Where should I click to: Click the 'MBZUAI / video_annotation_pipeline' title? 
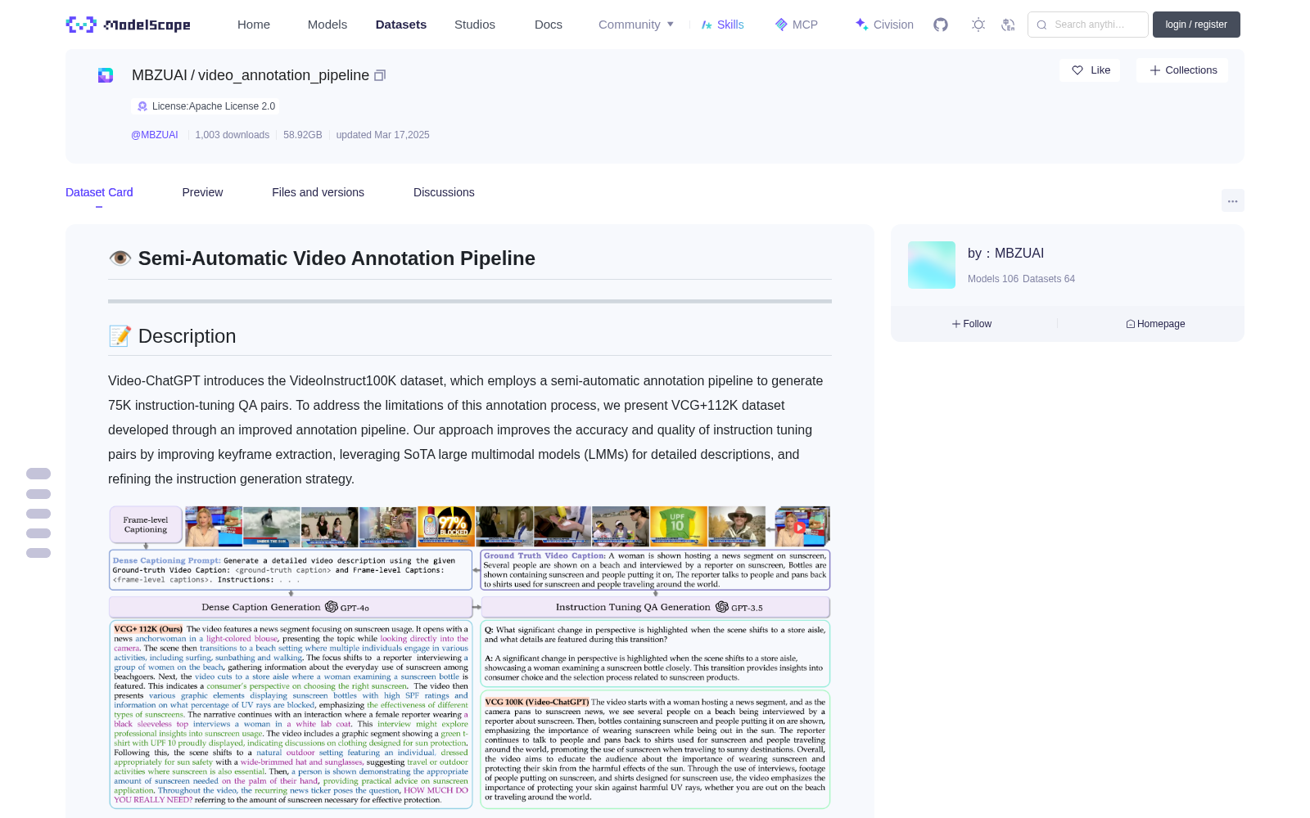click(x=251, y=75)
